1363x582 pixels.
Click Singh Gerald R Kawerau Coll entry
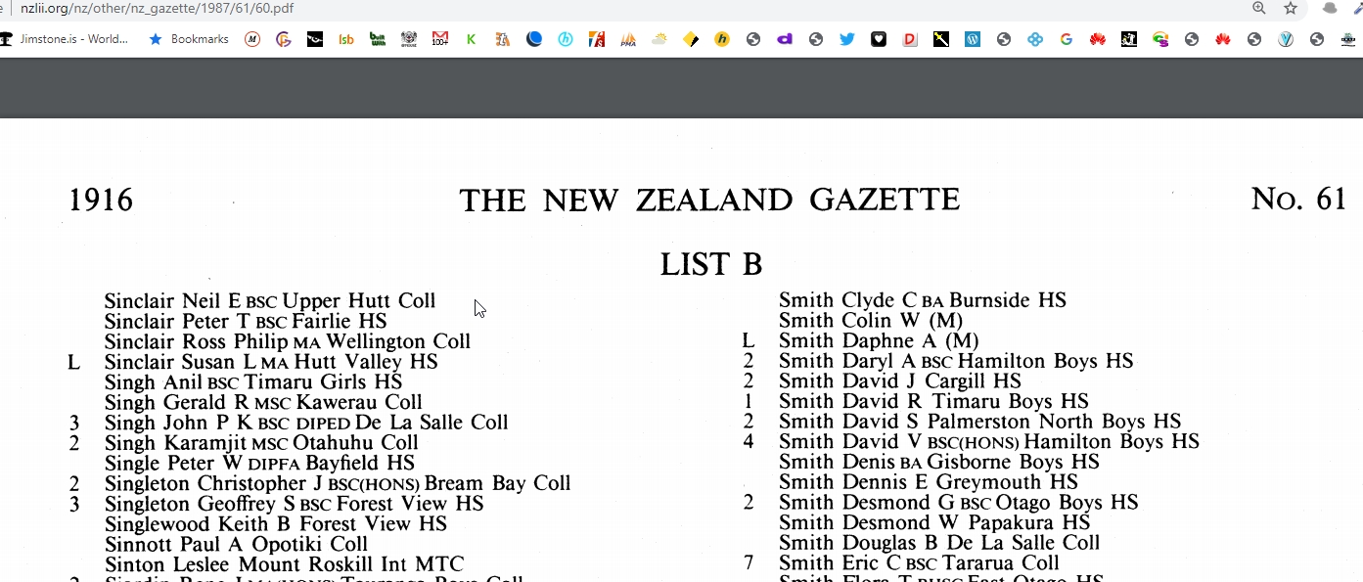[263, 402]
